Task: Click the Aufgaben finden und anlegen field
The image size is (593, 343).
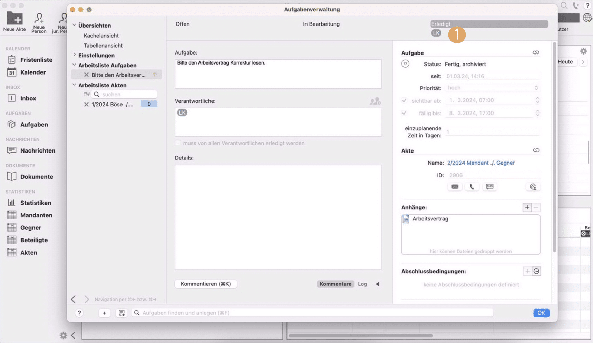Action: (312, 313)
